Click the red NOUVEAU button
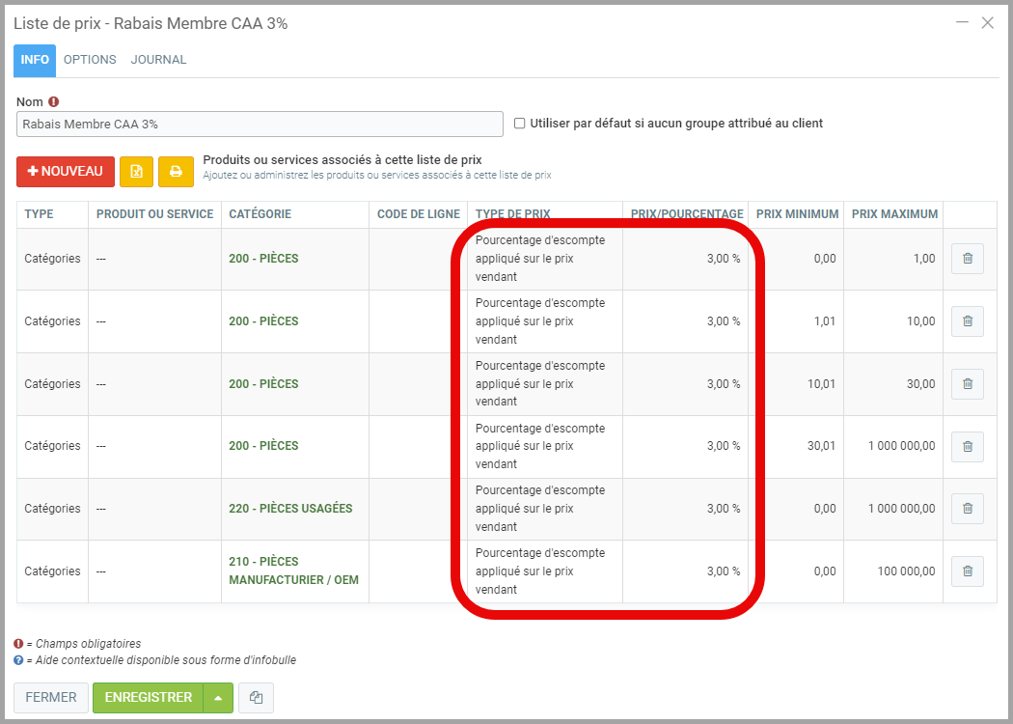The height and width of the screenshot is (724, 1013). pos(66,172)
